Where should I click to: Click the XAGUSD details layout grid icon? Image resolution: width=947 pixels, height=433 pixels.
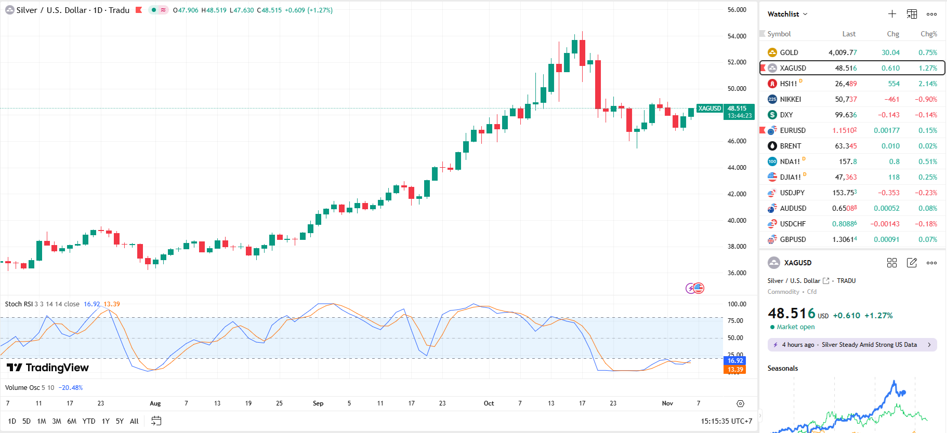[x=892, y=263]
